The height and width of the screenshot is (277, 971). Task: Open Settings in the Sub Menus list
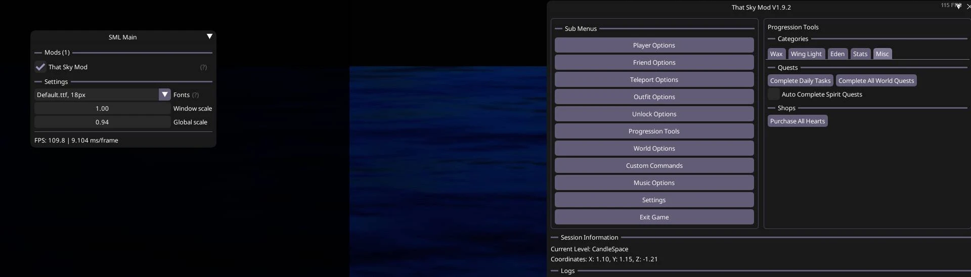[x=654, y=200]
